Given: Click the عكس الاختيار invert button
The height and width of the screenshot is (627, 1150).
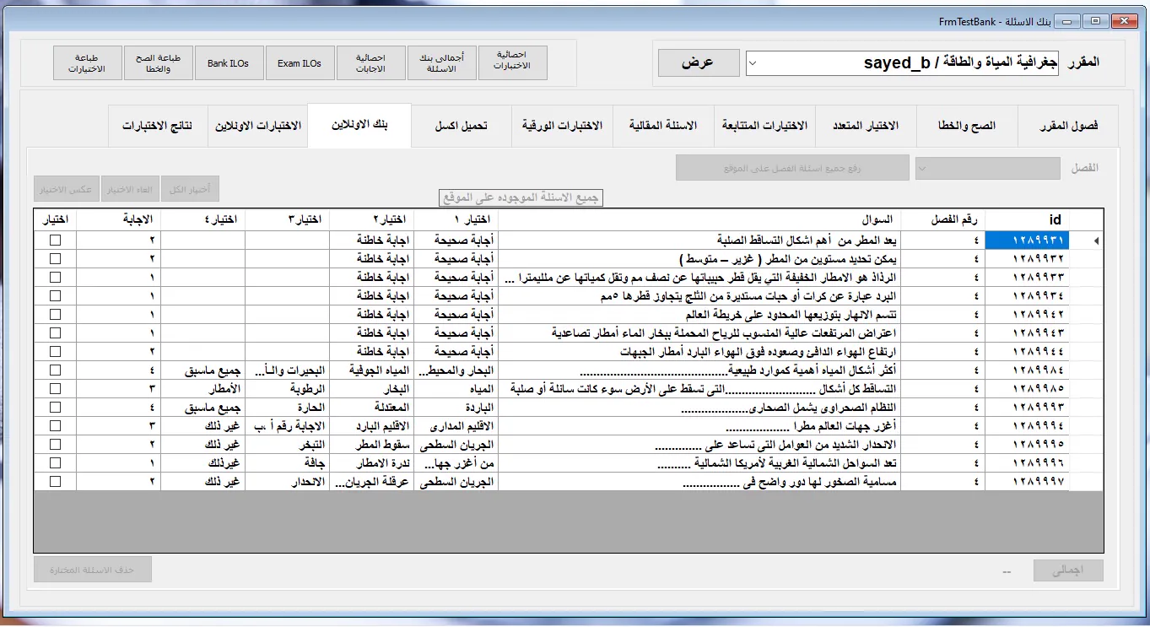Looking at the screenshot, I should [67, 189].
